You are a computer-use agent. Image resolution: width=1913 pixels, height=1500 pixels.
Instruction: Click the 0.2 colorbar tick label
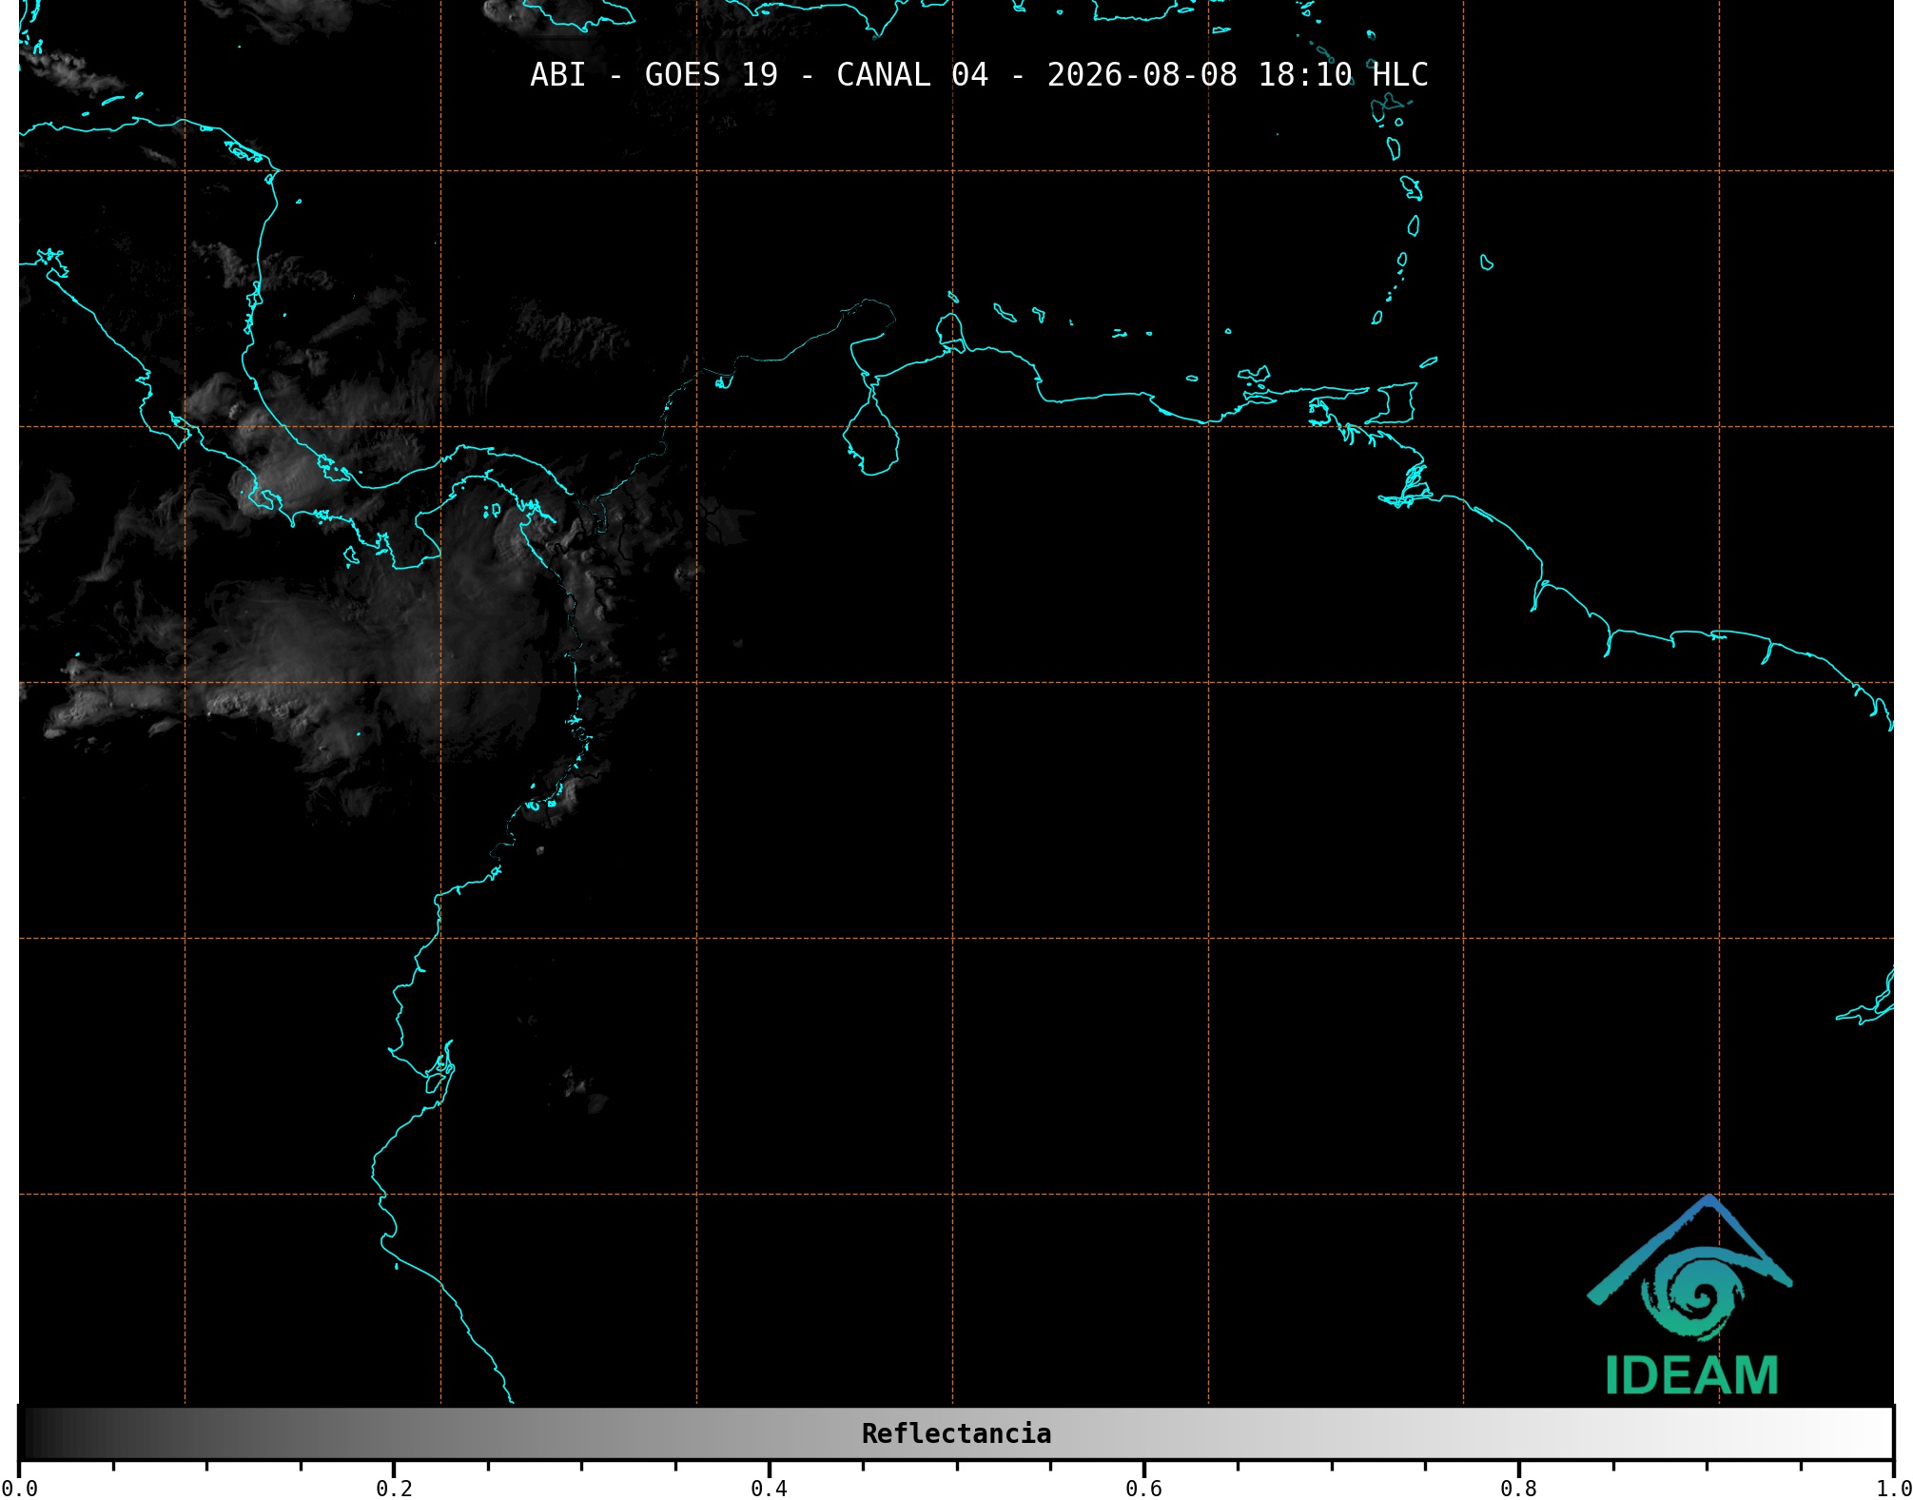pyautogui.click(x=394, y=1488)
